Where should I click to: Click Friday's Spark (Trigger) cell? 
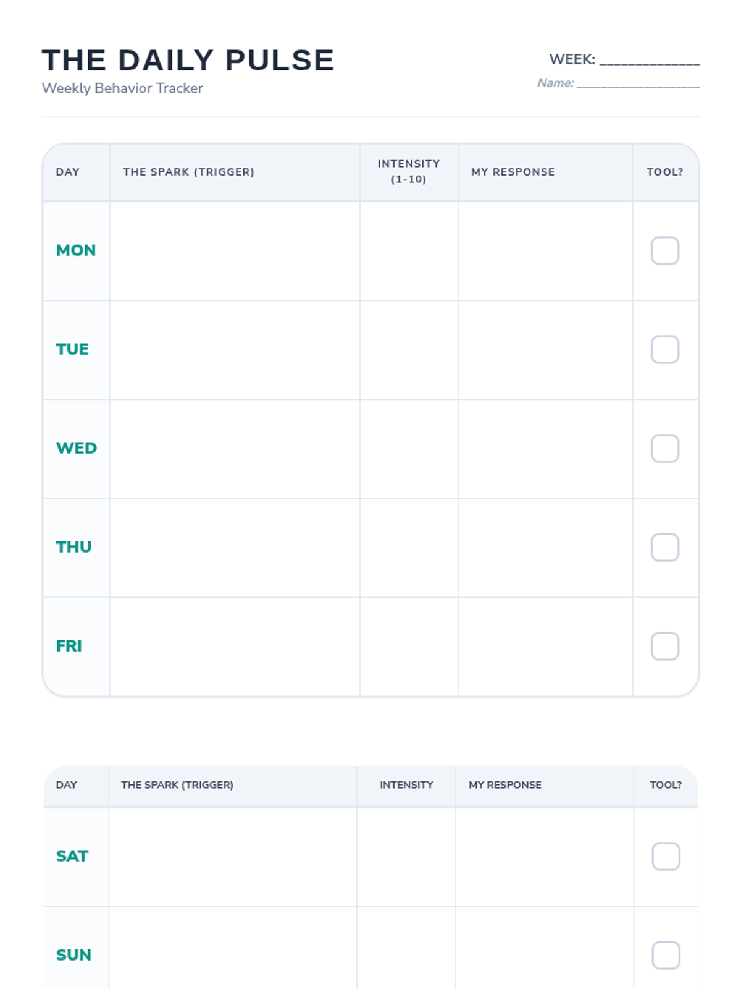tap(235, 646)
